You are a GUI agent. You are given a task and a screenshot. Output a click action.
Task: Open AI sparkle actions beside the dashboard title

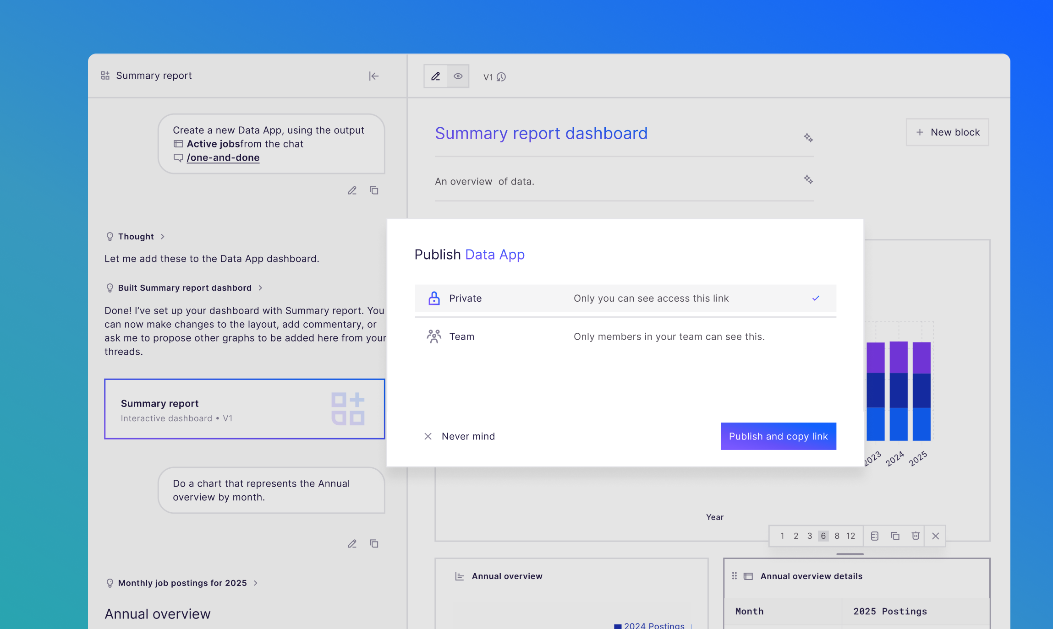click(808, 137)
